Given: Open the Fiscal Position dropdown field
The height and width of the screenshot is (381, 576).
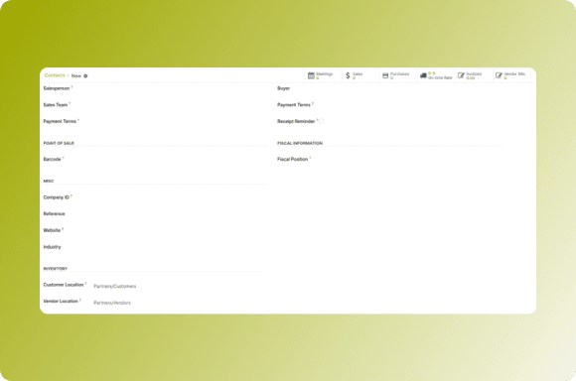Looking at the screenshot, I should tap(414, 160).
